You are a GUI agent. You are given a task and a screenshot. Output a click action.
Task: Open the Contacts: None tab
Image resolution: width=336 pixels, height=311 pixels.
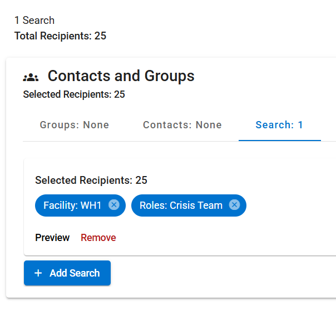(x=182, y=125)
